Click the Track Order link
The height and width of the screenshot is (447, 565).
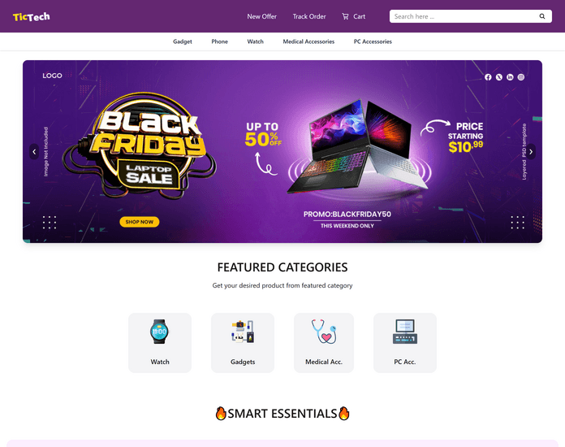[x=309, y=16]
